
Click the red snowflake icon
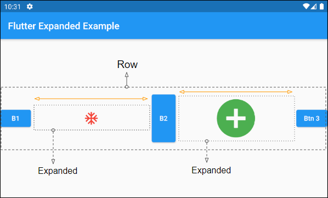pyautogui.click(x=91, y=118)
